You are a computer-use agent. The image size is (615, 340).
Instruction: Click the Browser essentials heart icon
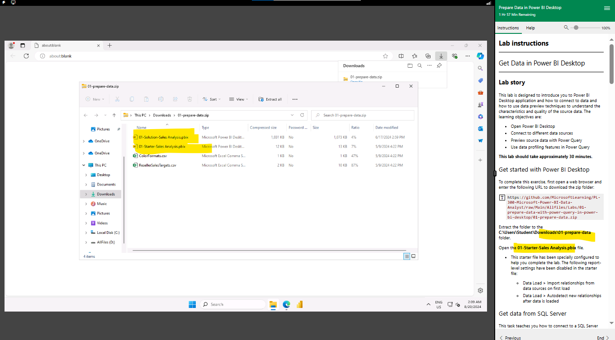pos(454,56)
